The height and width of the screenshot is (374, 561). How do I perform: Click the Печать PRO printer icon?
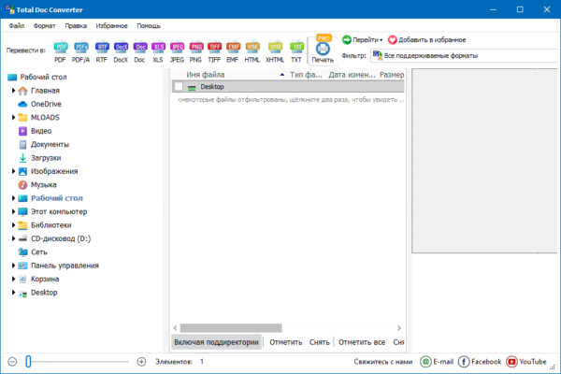click(323, 49)
